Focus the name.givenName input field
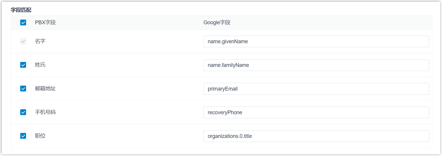Screen dimensions: 442x156 [x=316, y=41]
